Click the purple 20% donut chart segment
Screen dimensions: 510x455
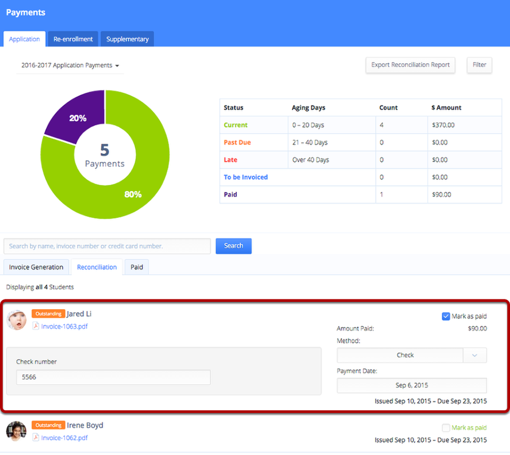76,114
